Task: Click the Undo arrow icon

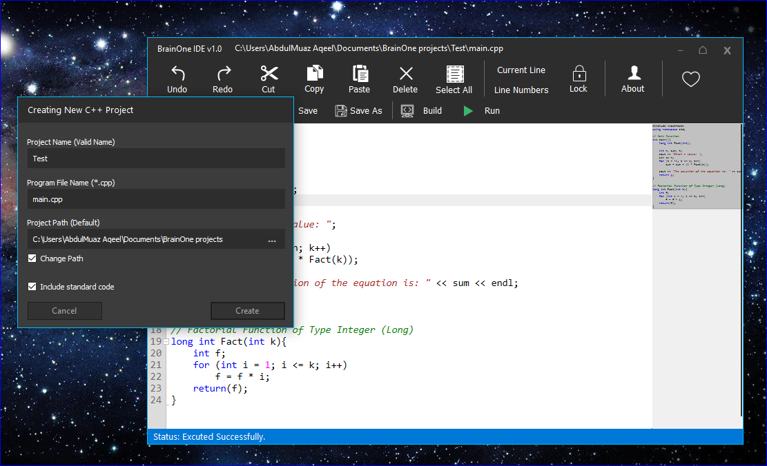Action: 177,73
